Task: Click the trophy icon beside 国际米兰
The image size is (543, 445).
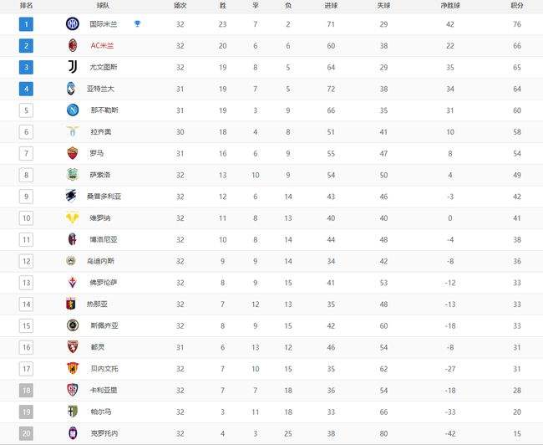Action: click(137, 23)
